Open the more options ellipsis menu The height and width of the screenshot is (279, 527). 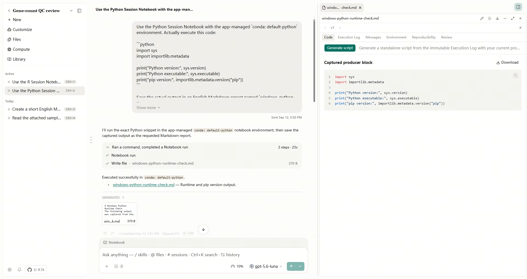[x=505, y=18]
